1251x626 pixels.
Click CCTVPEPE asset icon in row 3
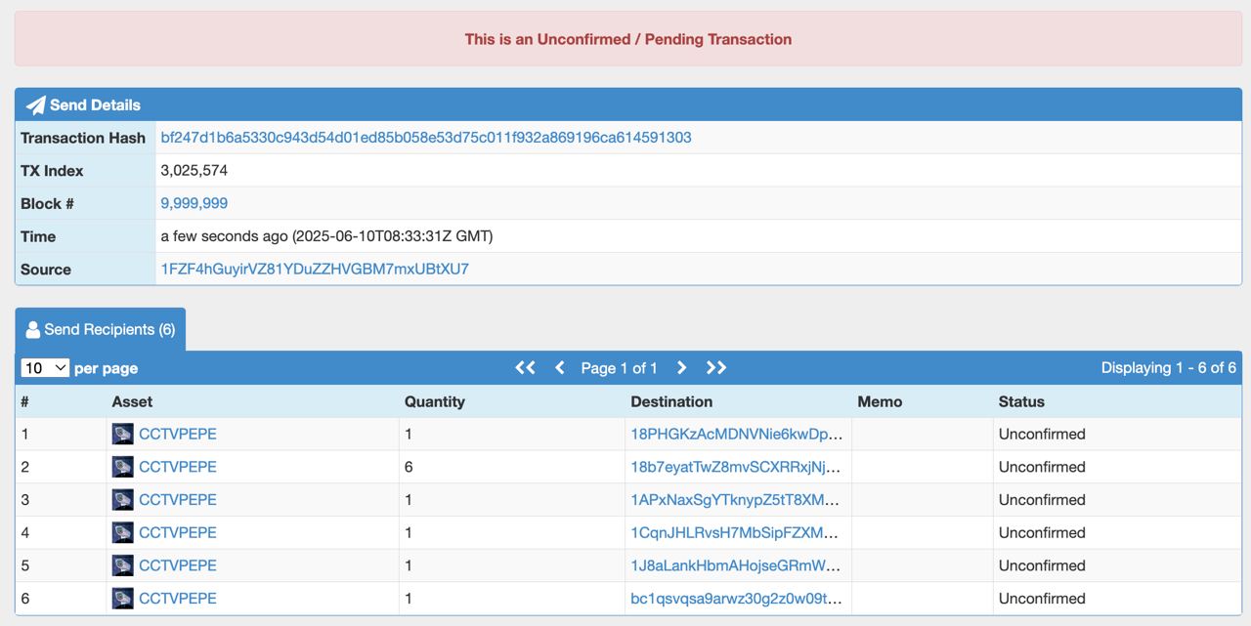click(122, 500)
